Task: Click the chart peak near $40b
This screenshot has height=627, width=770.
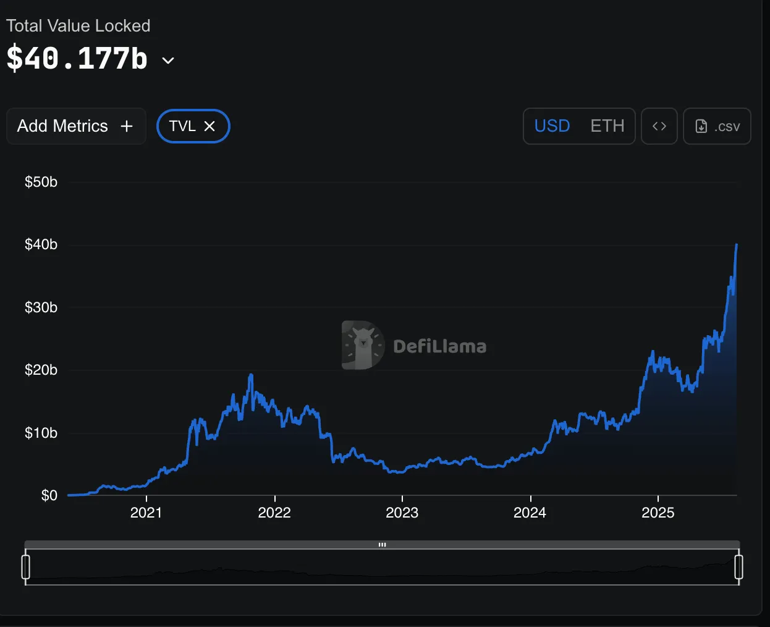Action: pos(736,245)
